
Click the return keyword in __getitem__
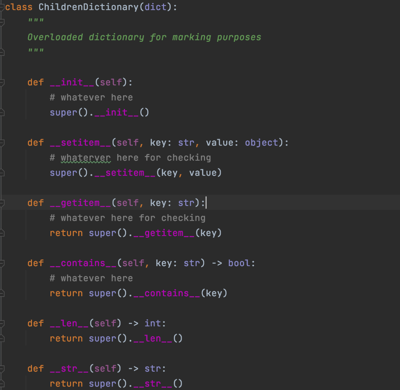click(x=66, y=233)
